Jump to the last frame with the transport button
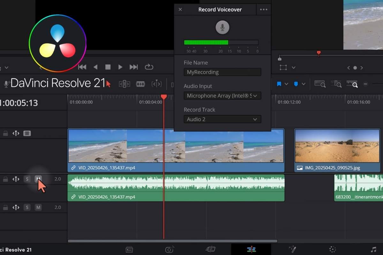The image size is (383, 255). point(134,67)
